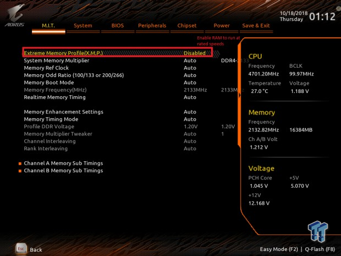This screenshot has width=341, height=256.
Task: Change Memory Enhancement Settings Auto value
Action: [x=190, y=112]
